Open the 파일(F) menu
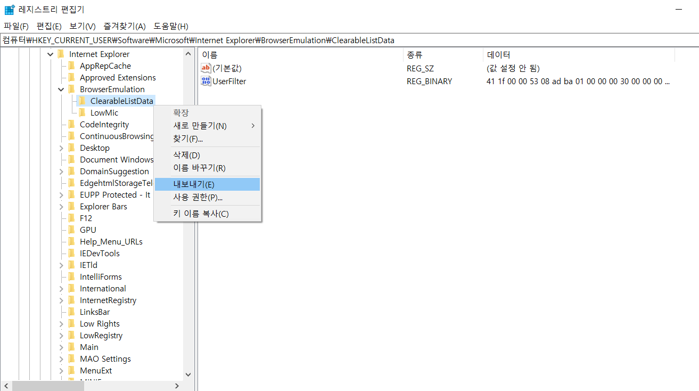The image size is (699, 391). click(16, 26)
